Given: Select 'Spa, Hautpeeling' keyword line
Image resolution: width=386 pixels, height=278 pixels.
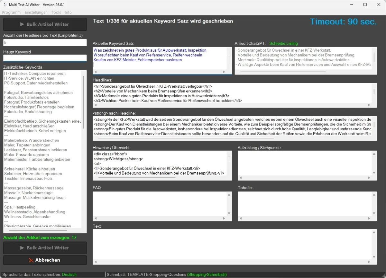Looking at the screenshot, I should (x=20, y=207).
